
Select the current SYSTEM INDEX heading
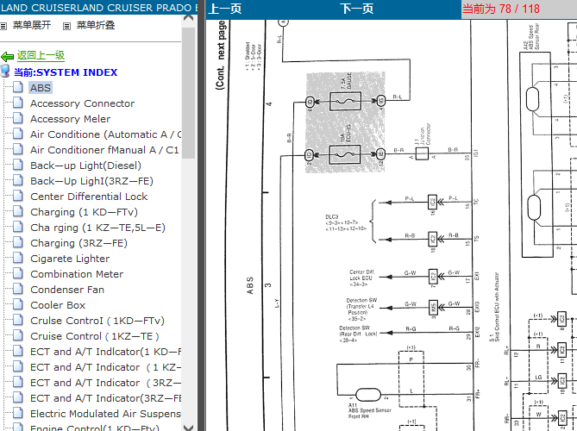[x=66, y=72]
